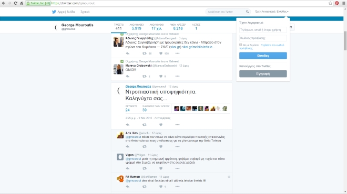Open the followers 17 χιλ. tab

coord(157,27)
